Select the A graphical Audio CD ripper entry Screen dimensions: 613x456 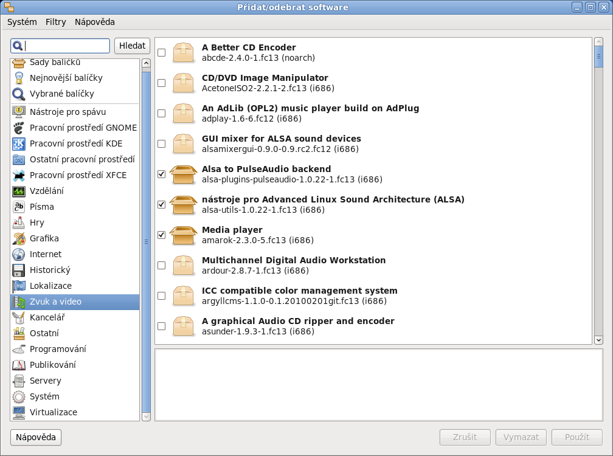point(373,326)
